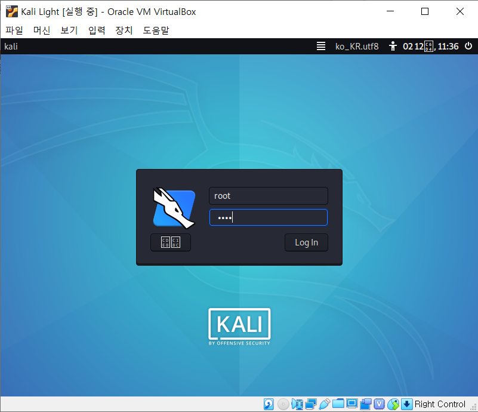Click the audio microphone status icon
Screen dimensions: 478x412
pyautogui.click(x=297, y=404)
